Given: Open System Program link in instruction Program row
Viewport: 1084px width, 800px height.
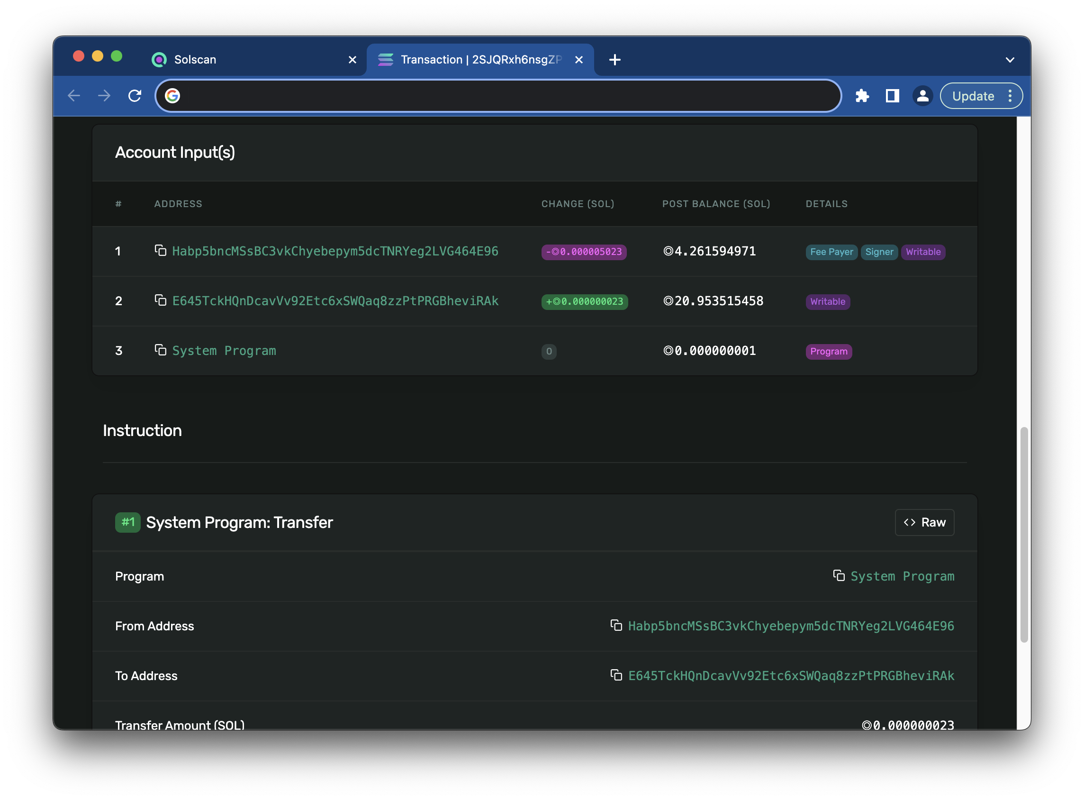Looking at the screenshot, I should 903,577.
